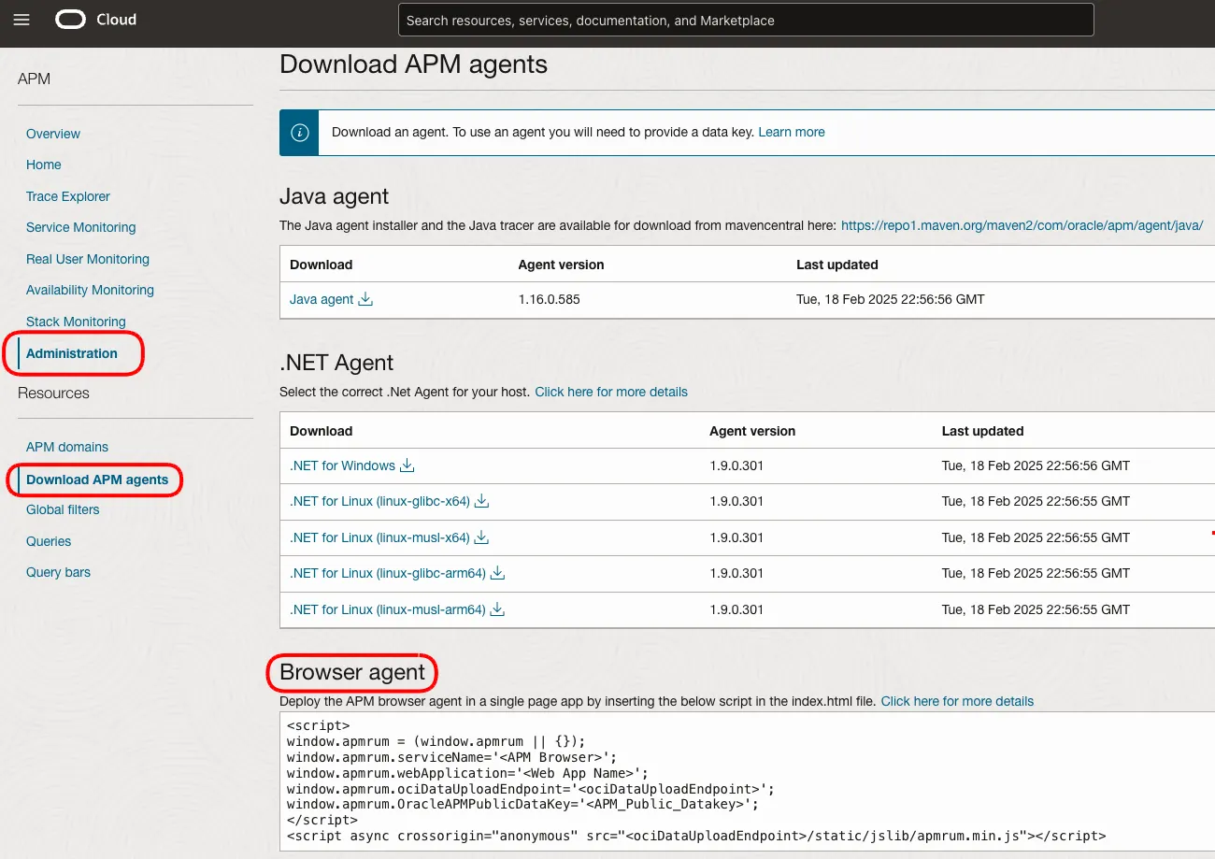The width and height of the screenshot is (1215, 859).
Task: Open the Administration section in the sidebar
Action: (x=72, y=353)
